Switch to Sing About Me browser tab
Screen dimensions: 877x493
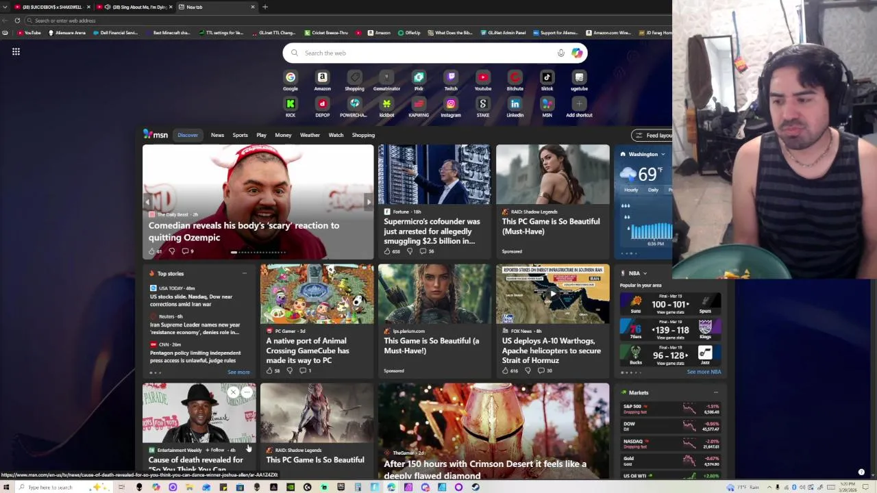click(135, 7)
